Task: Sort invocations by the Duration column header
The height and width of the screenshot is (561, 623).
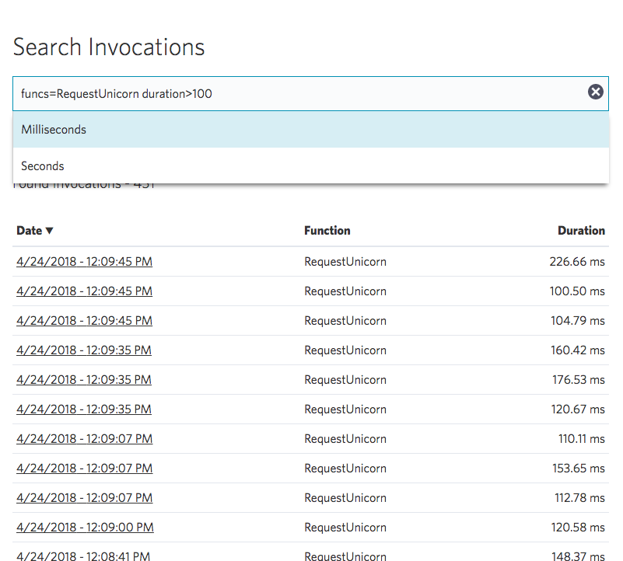Action: click(x=581, y=231)
